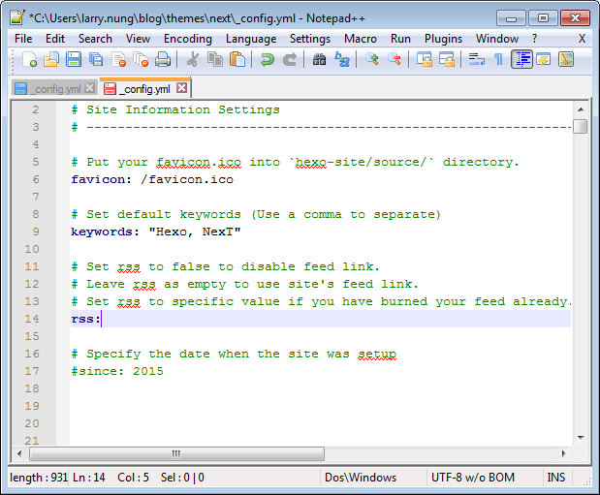Open Replace dialog from toolbar icon

point(342,60)
